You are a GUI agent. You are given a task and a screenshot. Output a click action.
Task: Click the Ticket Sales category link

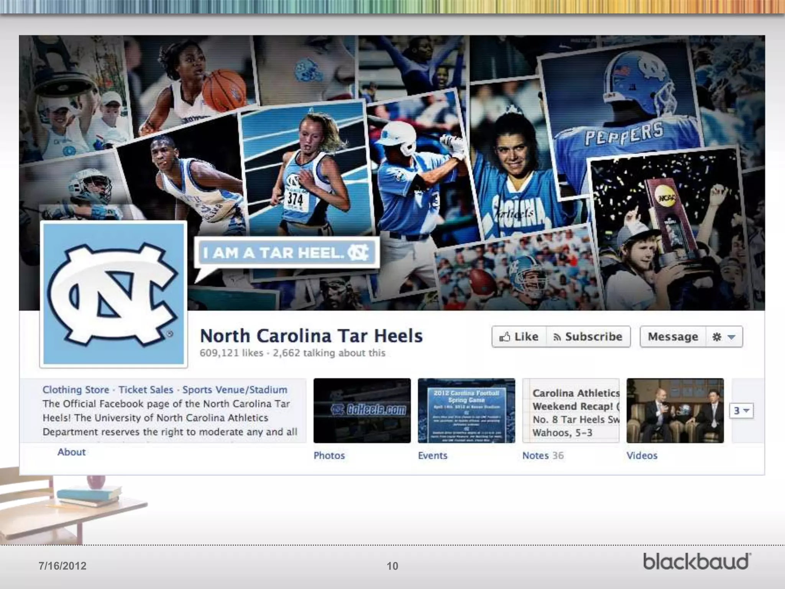pos(146,390)
